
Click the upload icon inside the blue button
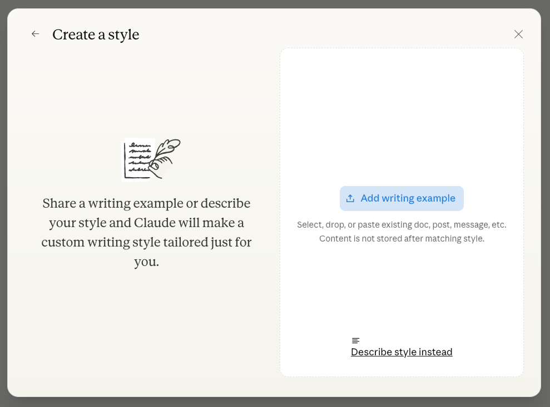pos(351,198)
